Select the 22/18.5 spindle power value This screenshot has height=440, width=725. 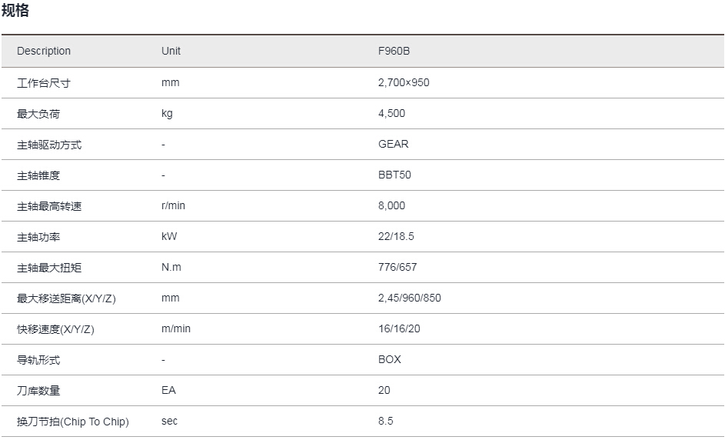pos(396,236)
